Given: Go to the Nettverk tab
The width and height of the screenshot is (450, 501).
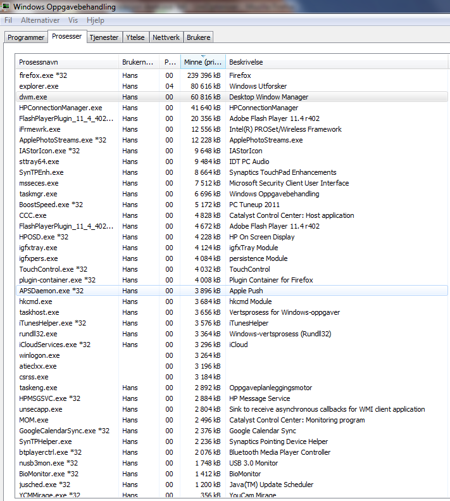Looking at the screenshot, I should 166,37.
